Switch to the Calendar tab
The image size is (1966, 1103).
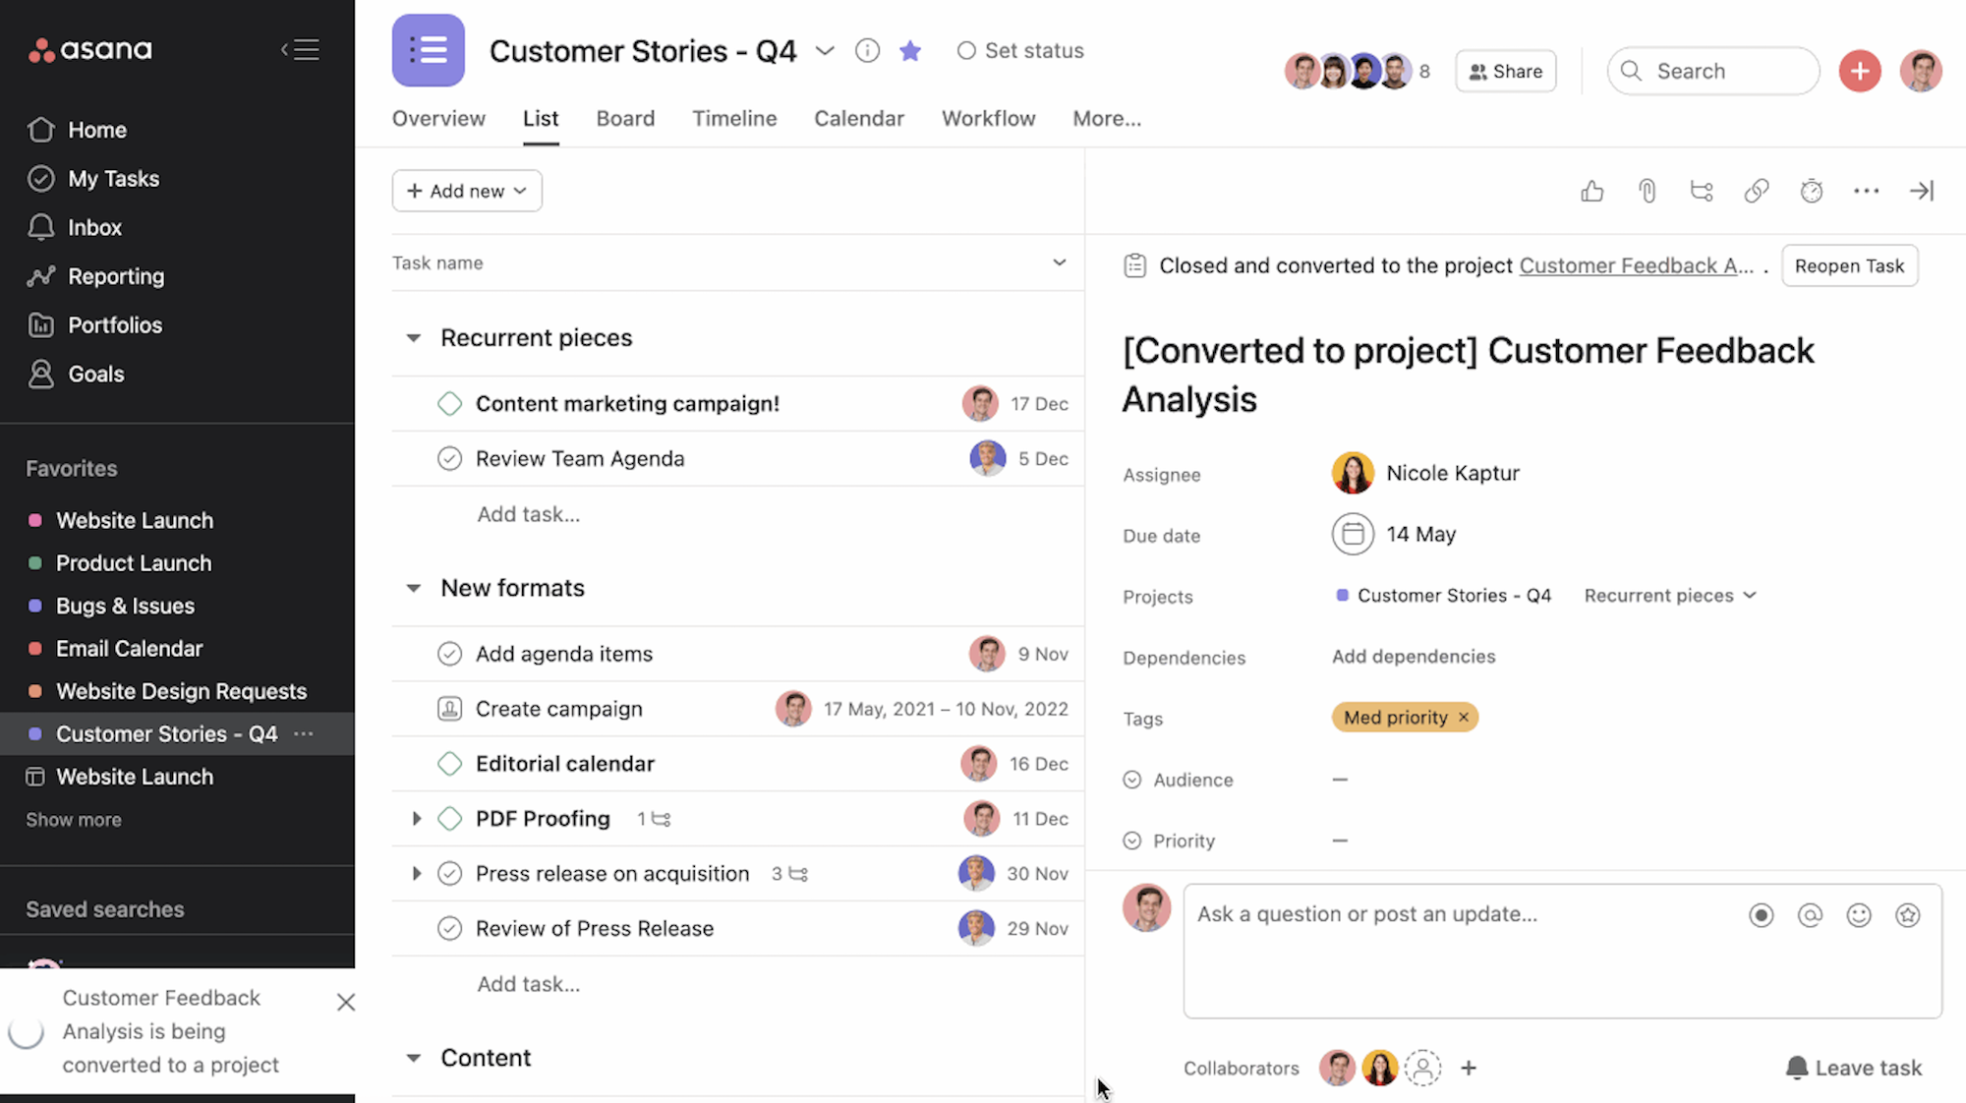coord(859,119)
